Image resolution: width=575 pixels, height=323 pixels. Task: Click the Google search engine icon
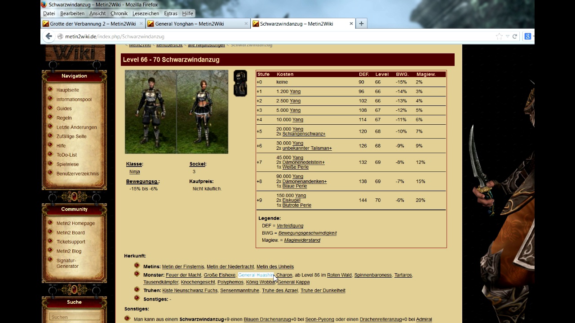coord(528,36)
